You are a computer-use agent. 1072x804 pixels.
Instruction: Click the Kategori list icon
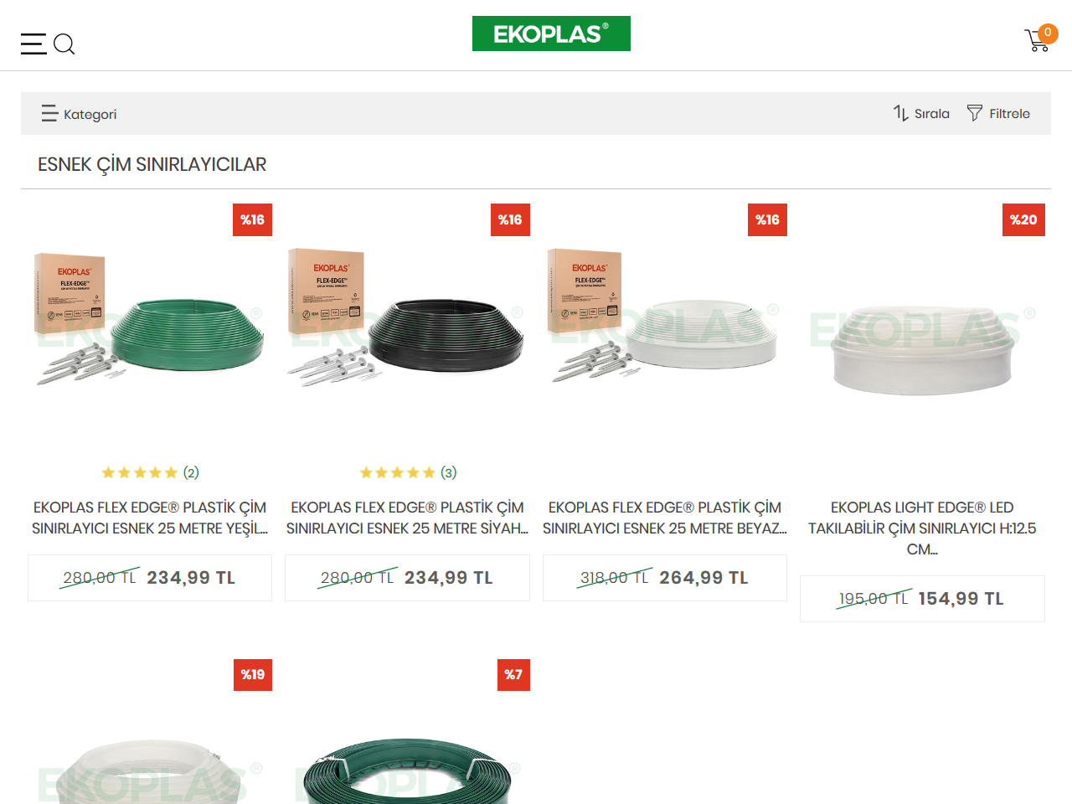tap(49, 113)
